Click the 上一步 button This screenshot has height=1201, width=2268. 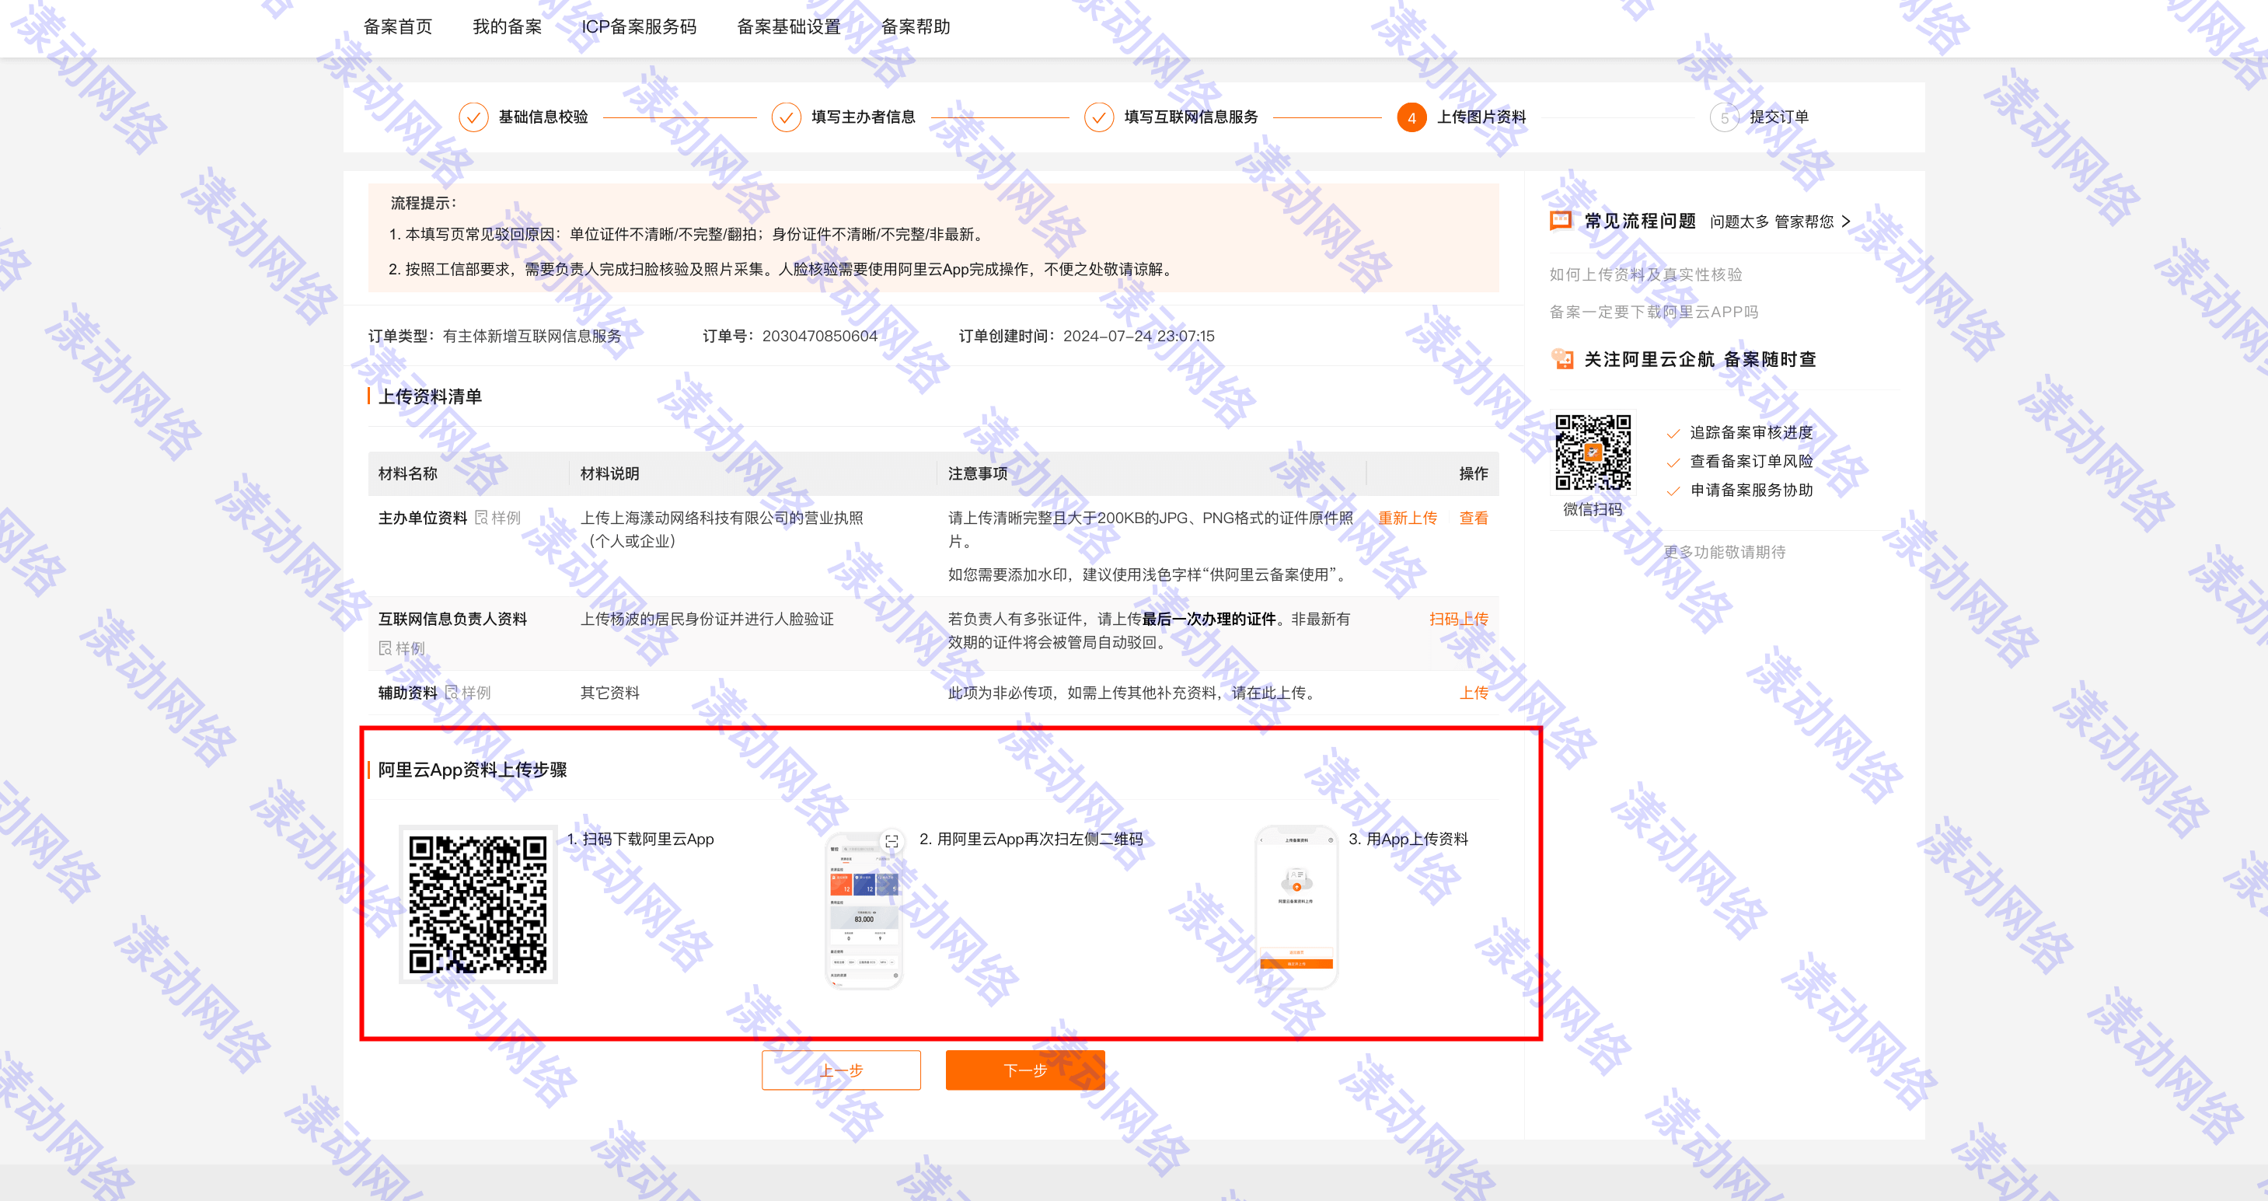pos(841,1070)
